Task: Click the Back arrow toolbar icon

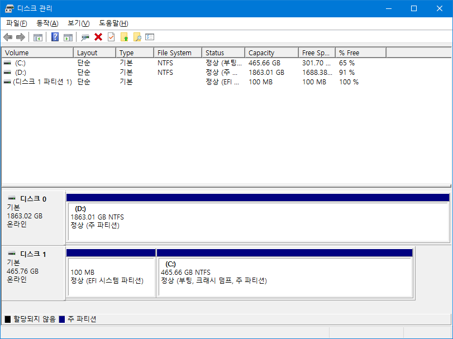Action: pos(8,37)
